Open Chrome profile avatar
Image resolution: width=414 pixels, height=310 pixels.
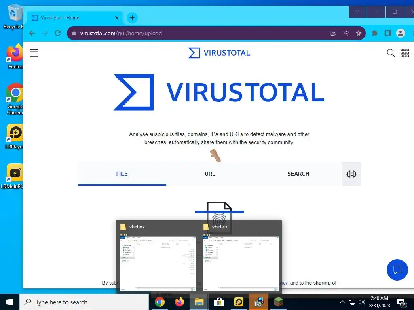pos(401,33)
